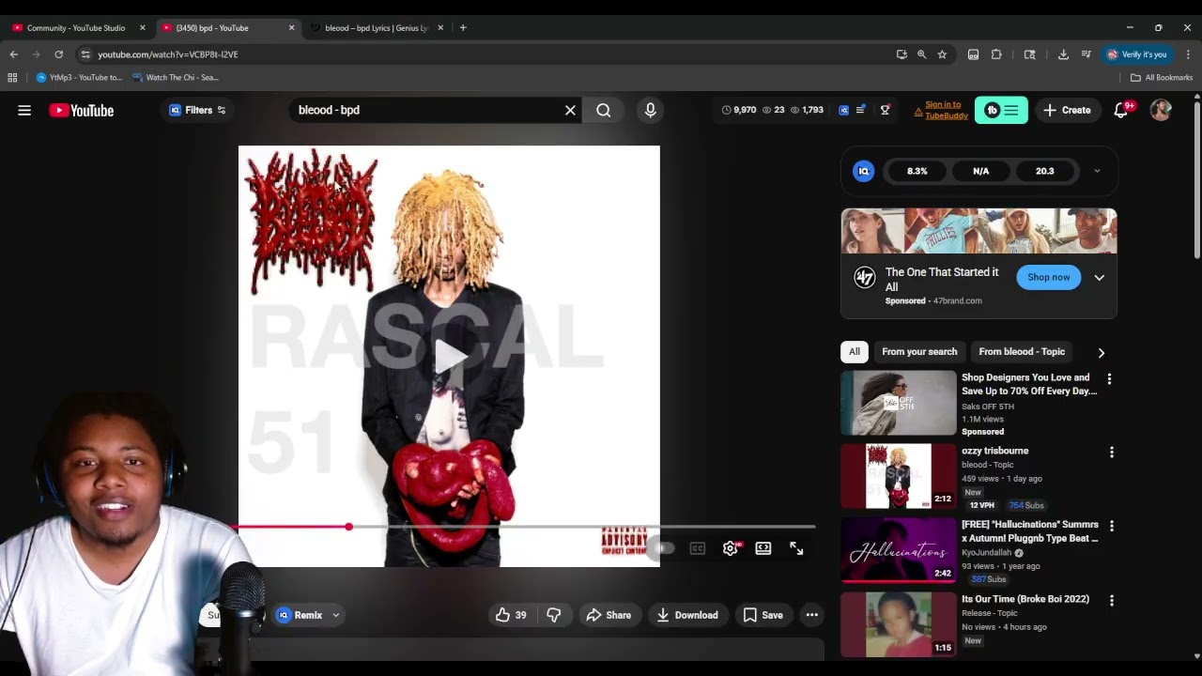
Task: Open 'YtMp3 - YouTube to...' bookmark
Action: click(79, 78)
